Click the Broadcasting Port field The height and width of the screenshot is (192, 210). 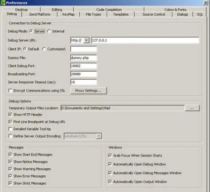pyautogui.click(x=84, y=74)
